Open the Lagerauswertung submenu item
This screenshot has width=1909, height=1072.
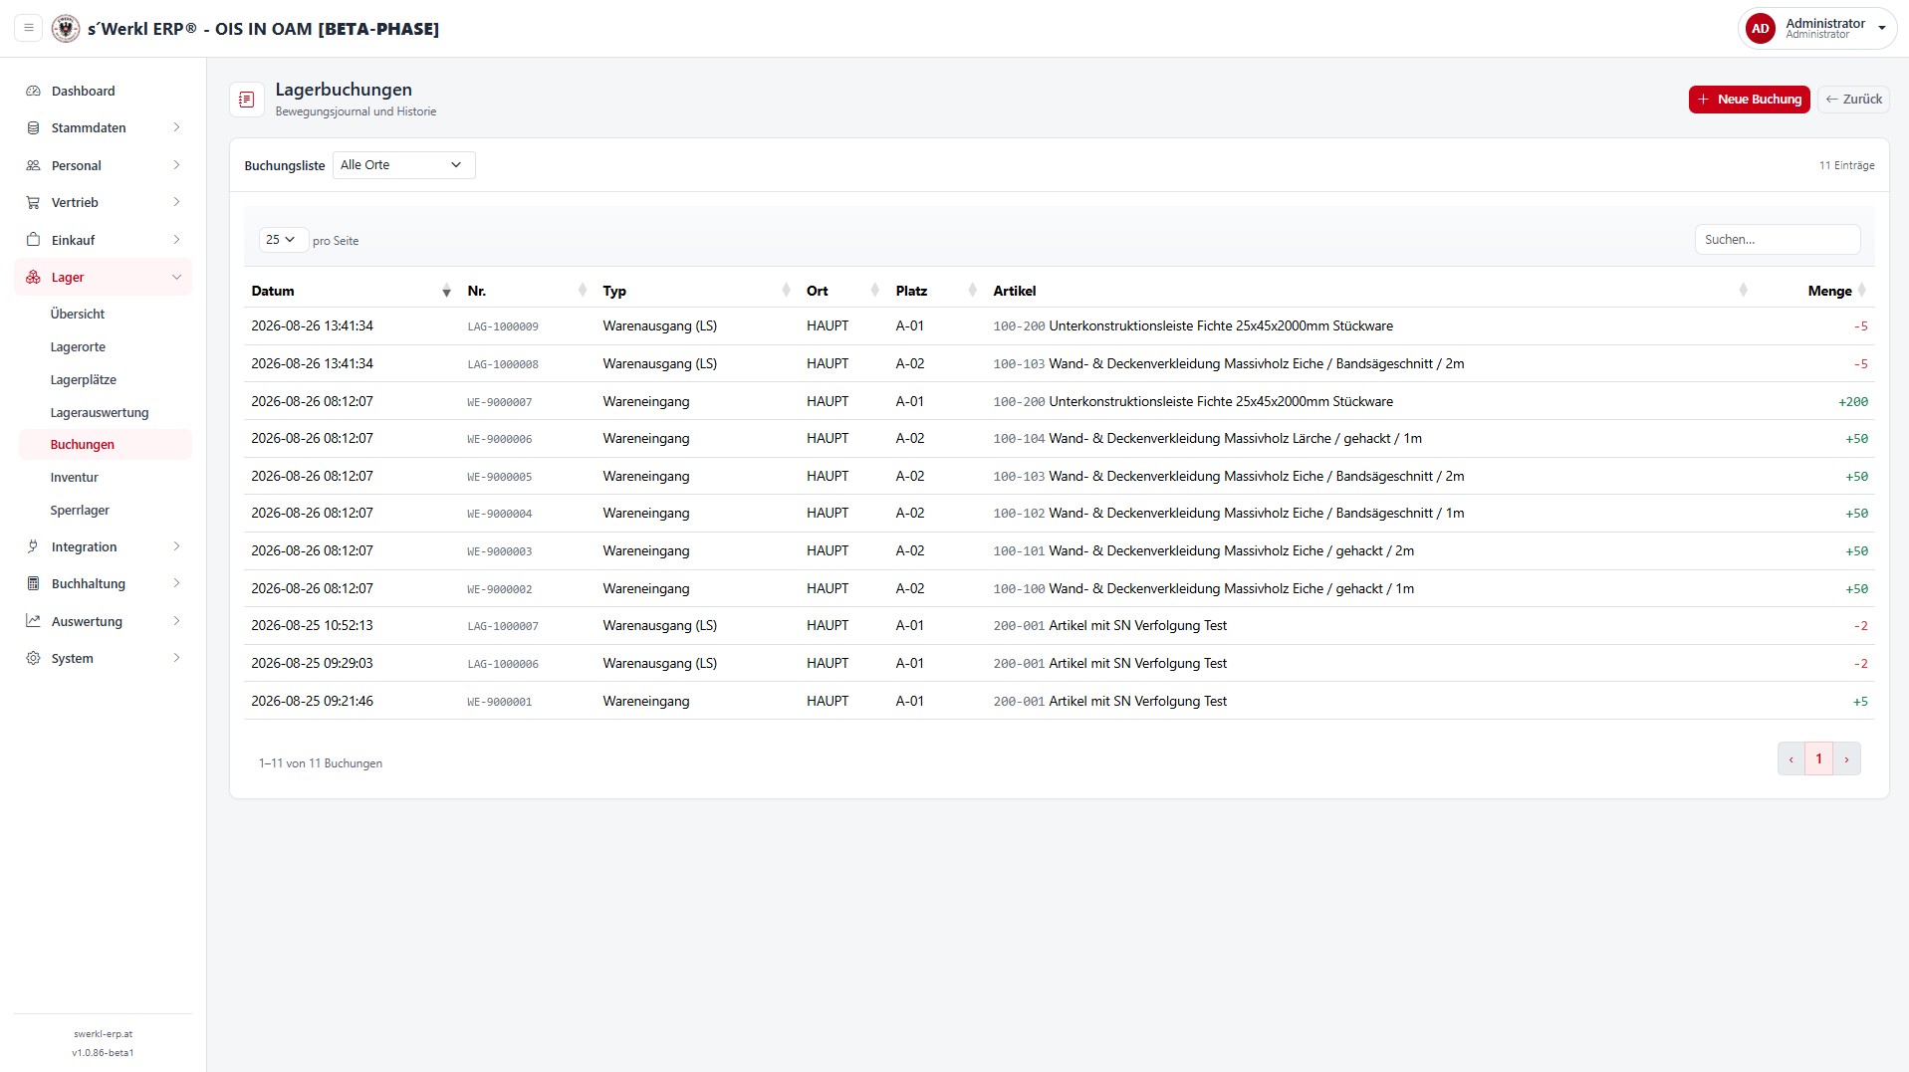point(100,413)
